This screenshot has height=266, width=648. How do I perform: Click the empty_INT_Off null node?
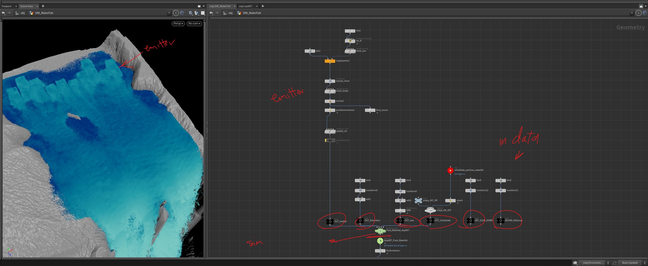click(418, 200)
